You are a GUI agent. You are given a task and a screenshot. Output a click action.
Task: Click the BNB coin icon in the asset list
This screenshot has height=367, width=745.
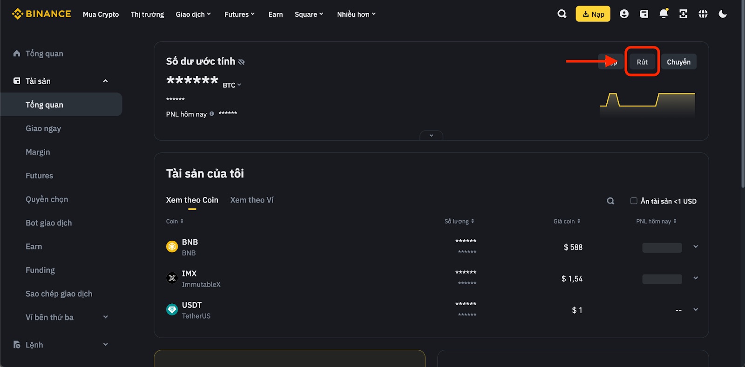172,247
